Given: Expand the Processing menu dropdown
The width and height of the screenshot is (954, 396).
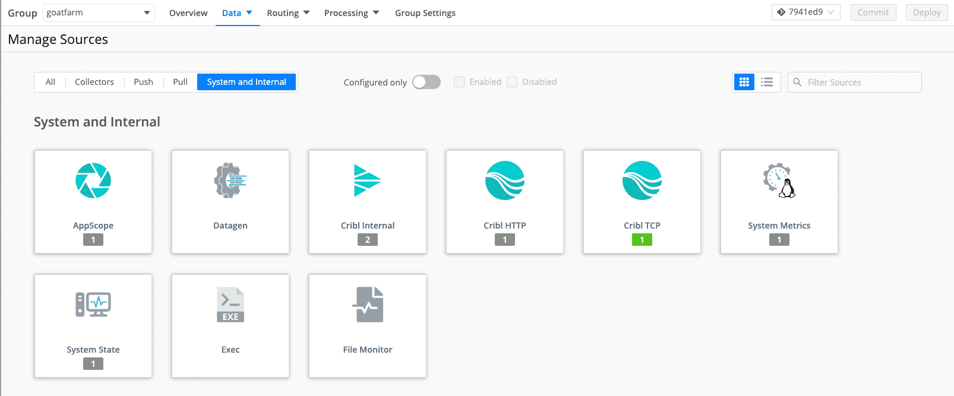Looking at the screenshot, I should [351, 13].
